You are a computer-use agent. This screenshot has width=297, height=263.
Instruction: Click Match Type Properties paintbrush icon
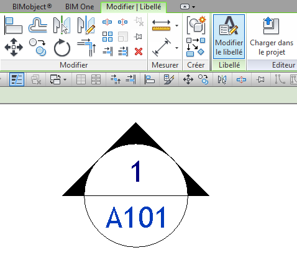(x=169, y=79)
